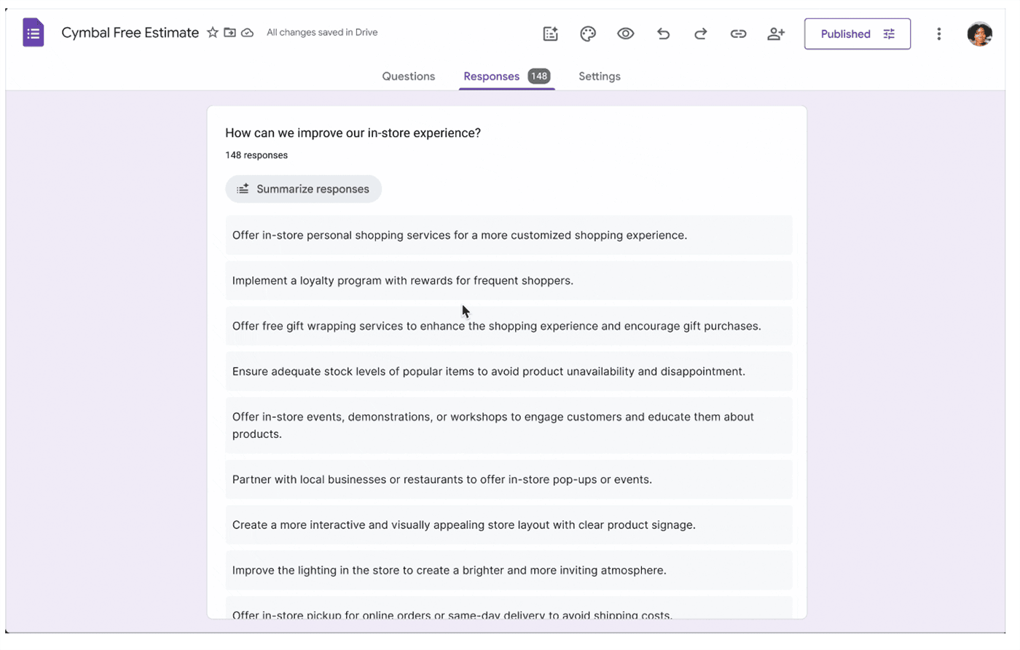The height and width of the screenshot is (650, 1020).
Task: Select the partner with local businesses response
Action: click(x=509, y=479)
